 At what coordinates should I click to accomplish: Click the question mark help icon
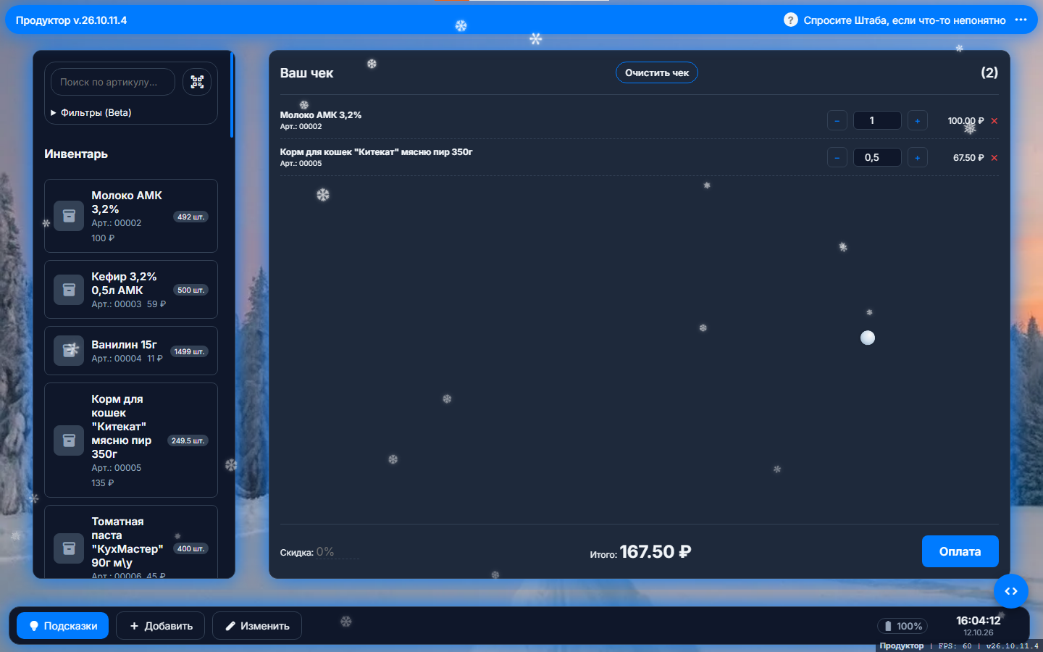[791, 20]
